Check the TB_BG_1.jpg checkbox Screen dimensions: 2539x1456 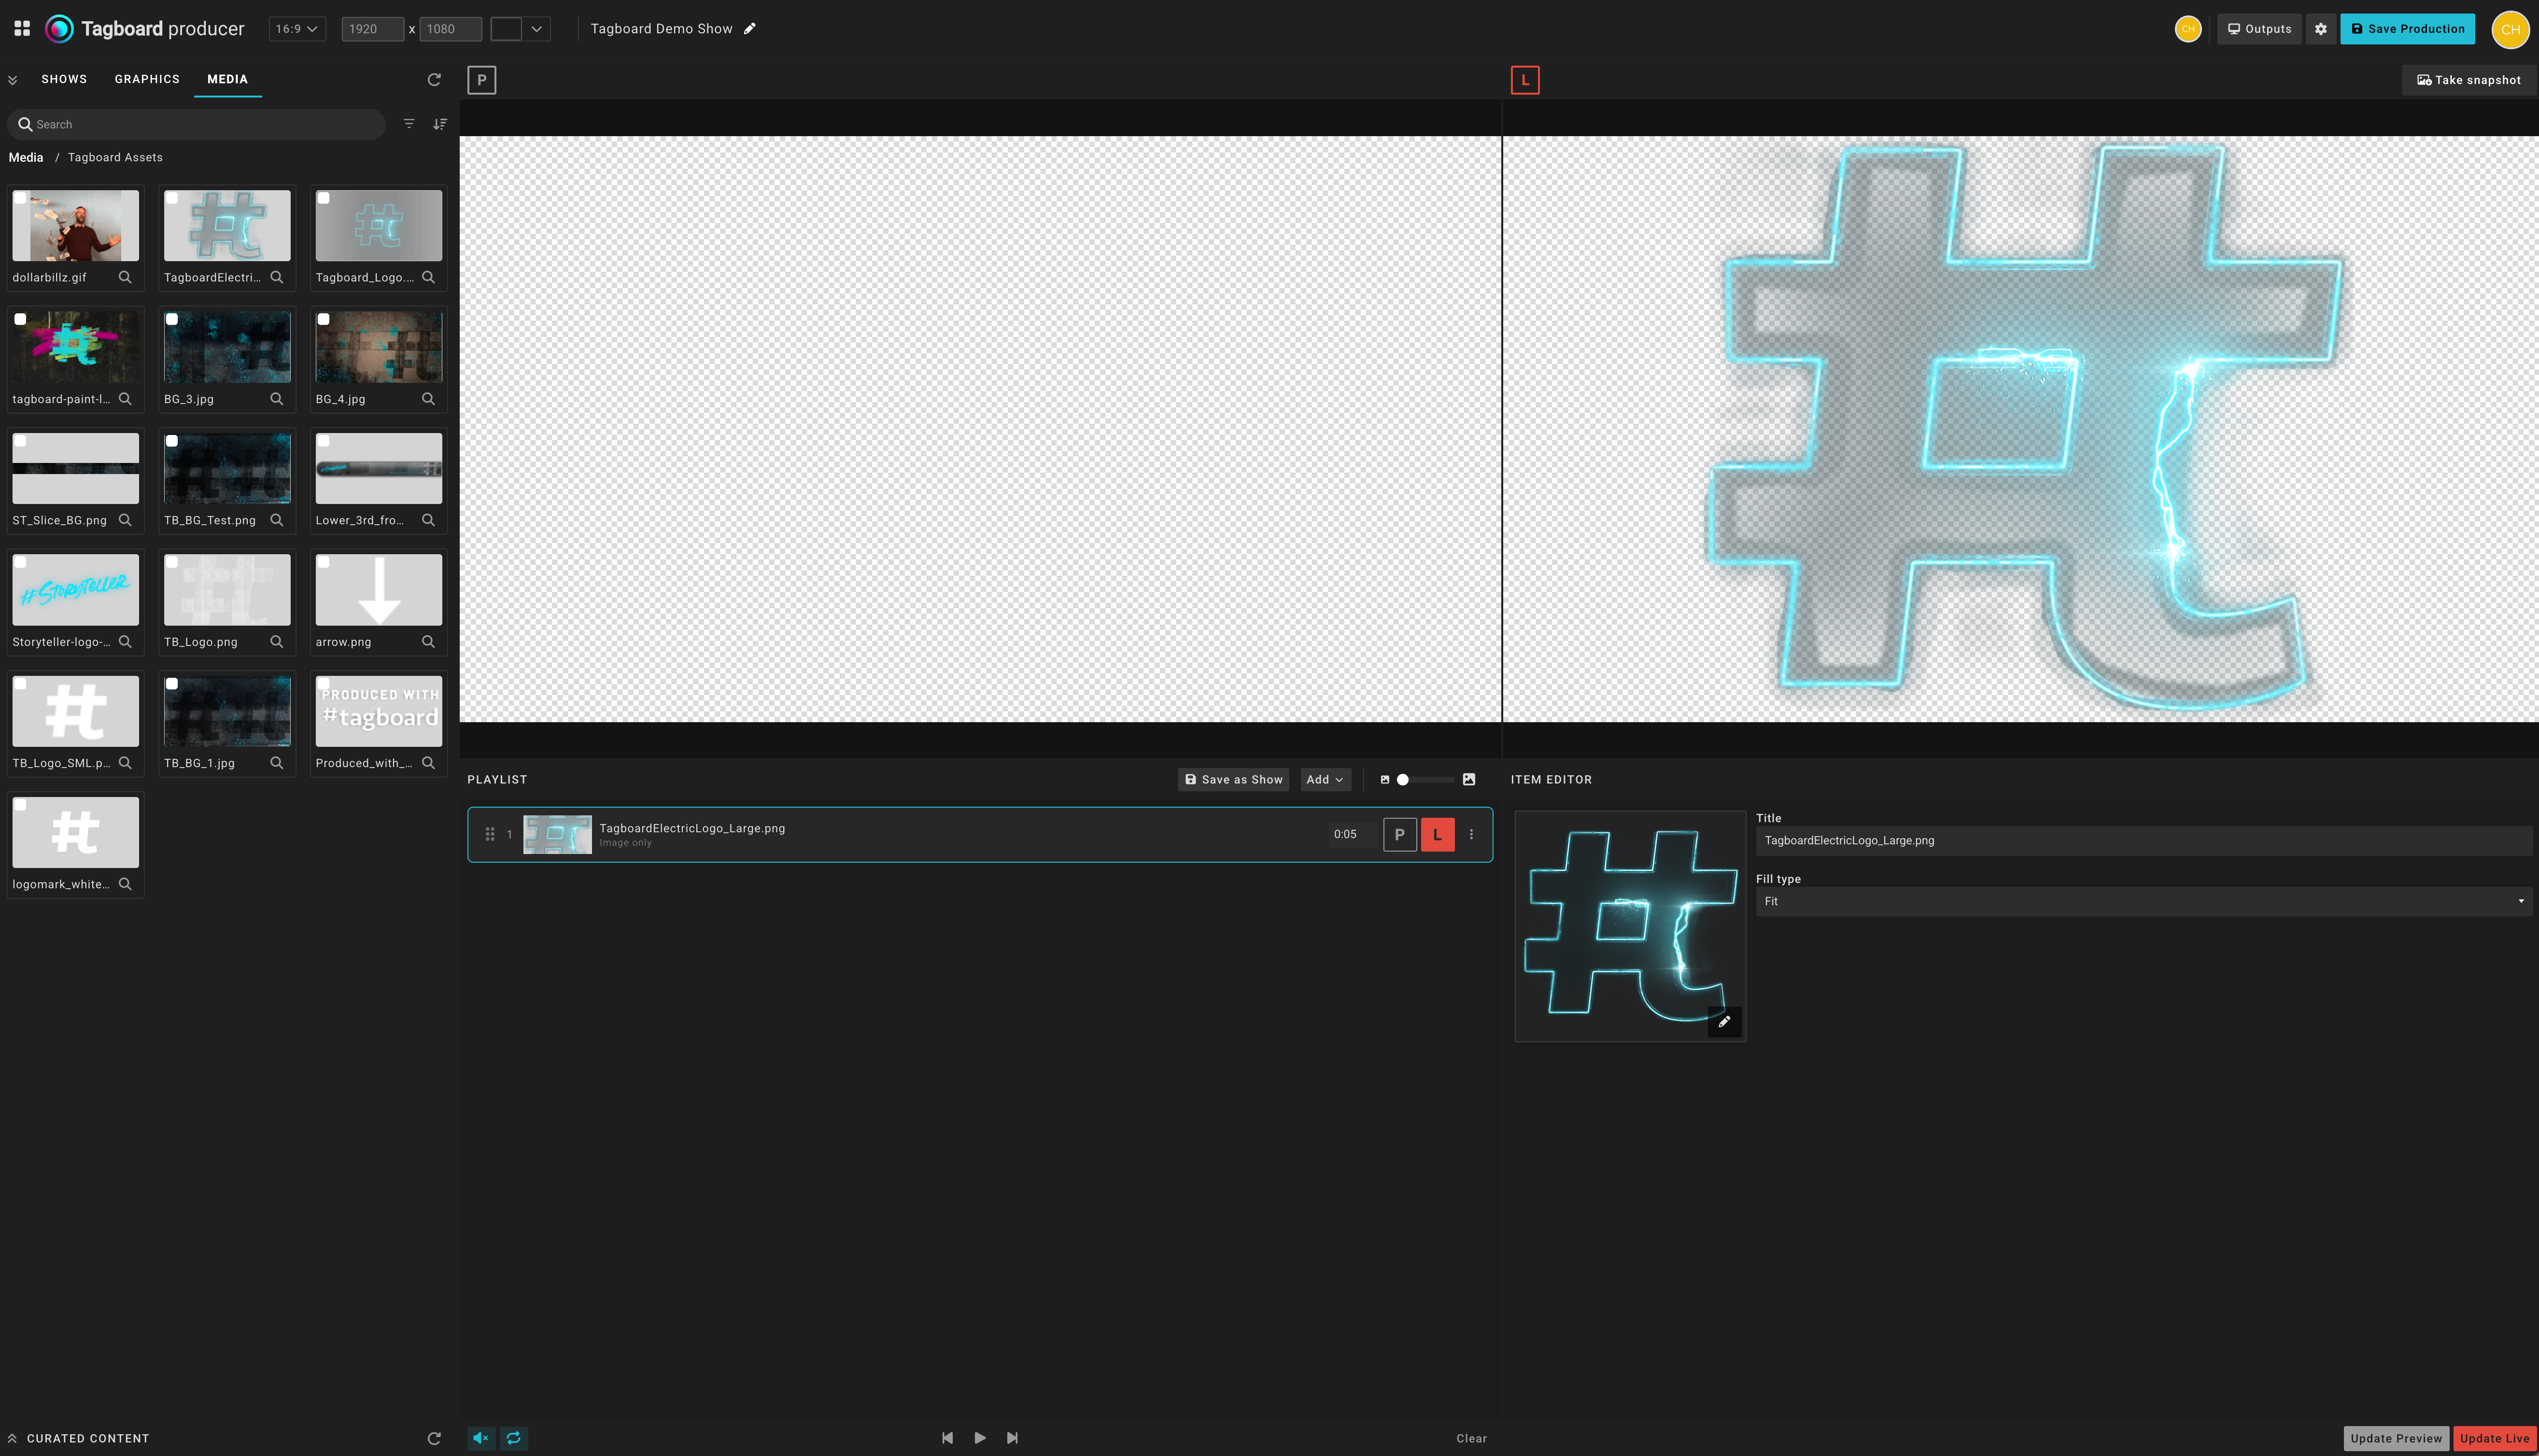(x=172, y=684)
